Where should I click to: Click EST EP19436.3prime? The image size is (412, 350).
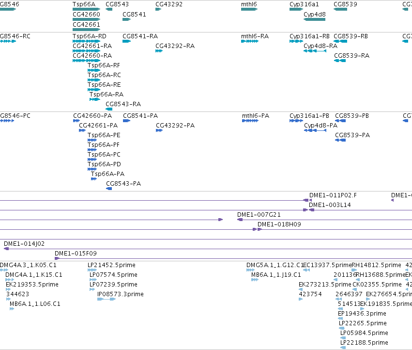point(340,318)
